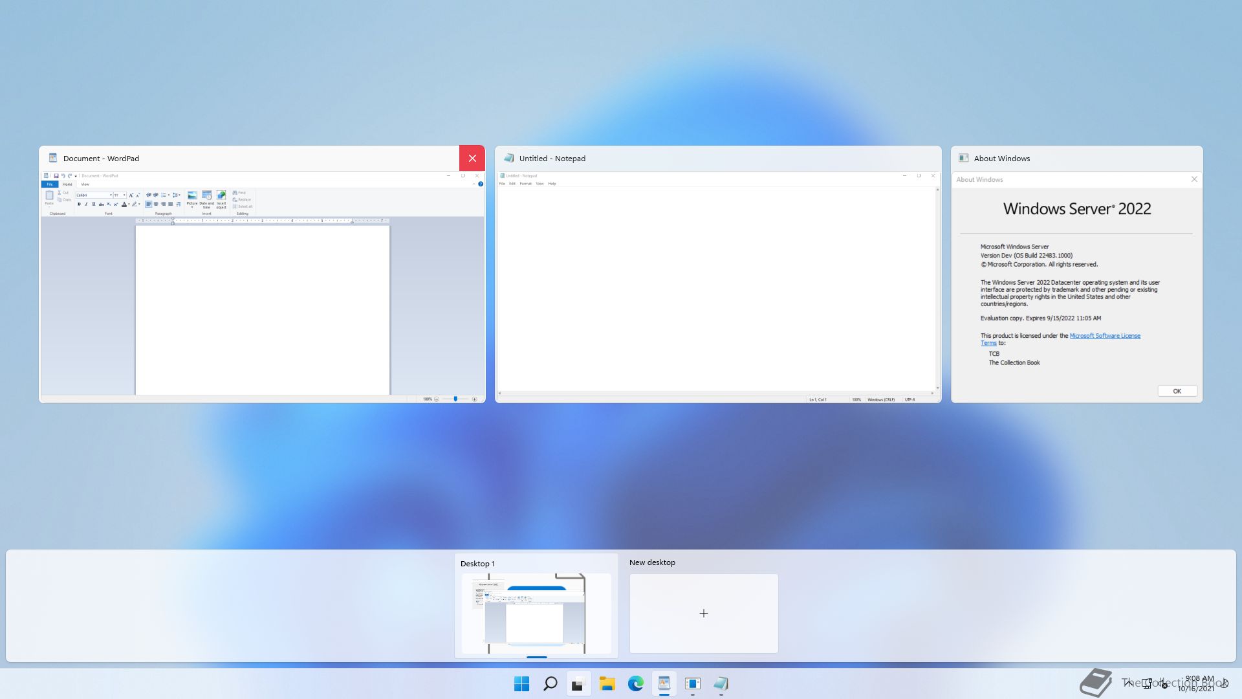Click the View tab in WordPad preview
Image resolution: width=1242 pixels, height=699 pixels.
pos(85,184)
